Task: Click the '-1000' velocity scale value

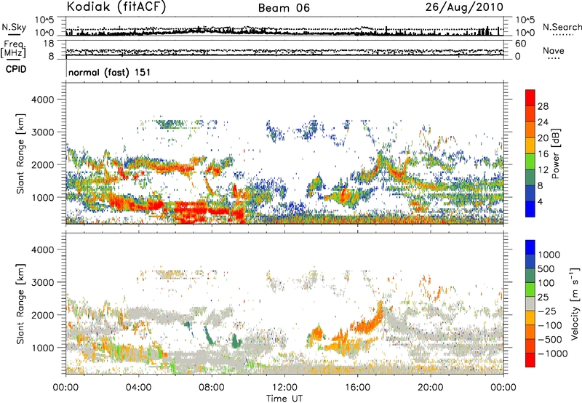Action: point(553,354)
